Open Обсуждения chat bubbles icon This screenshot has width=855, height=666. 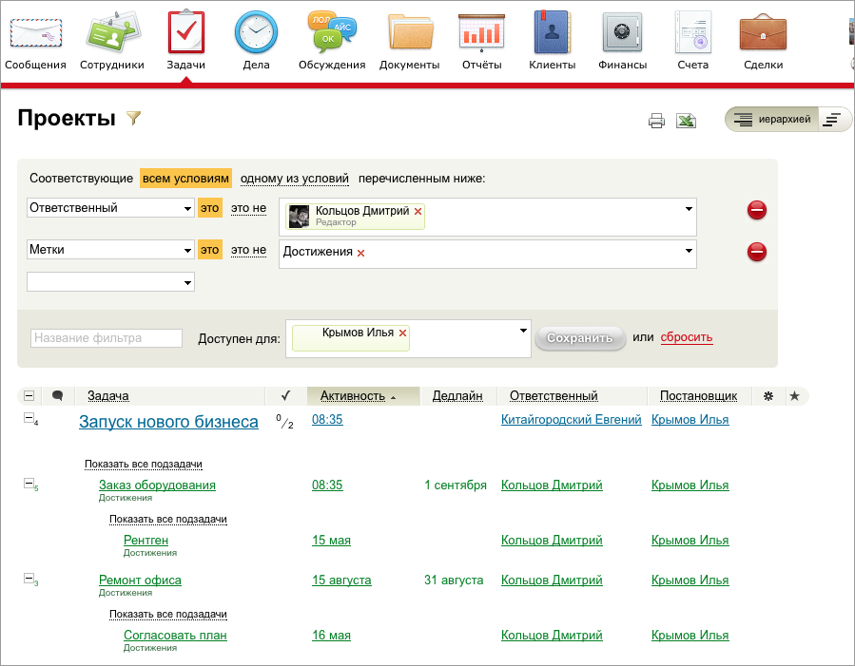(x=332, y=34)
